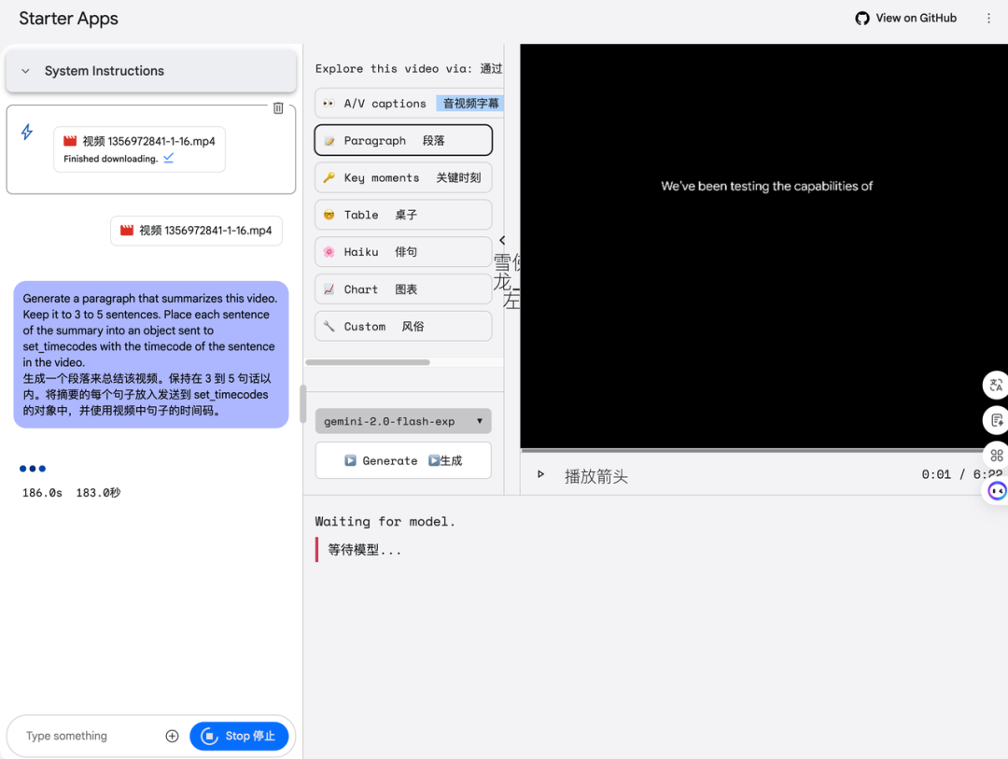The width and height of the screenshot is (1008, 759).
Task: Select the Key moments 关键时刻 option
Action: (403, 176)
